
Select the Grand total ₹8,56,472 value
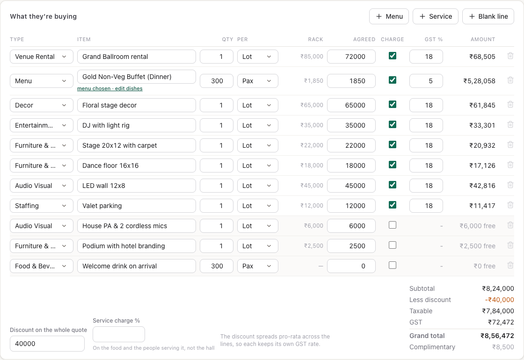click(497, 336)
